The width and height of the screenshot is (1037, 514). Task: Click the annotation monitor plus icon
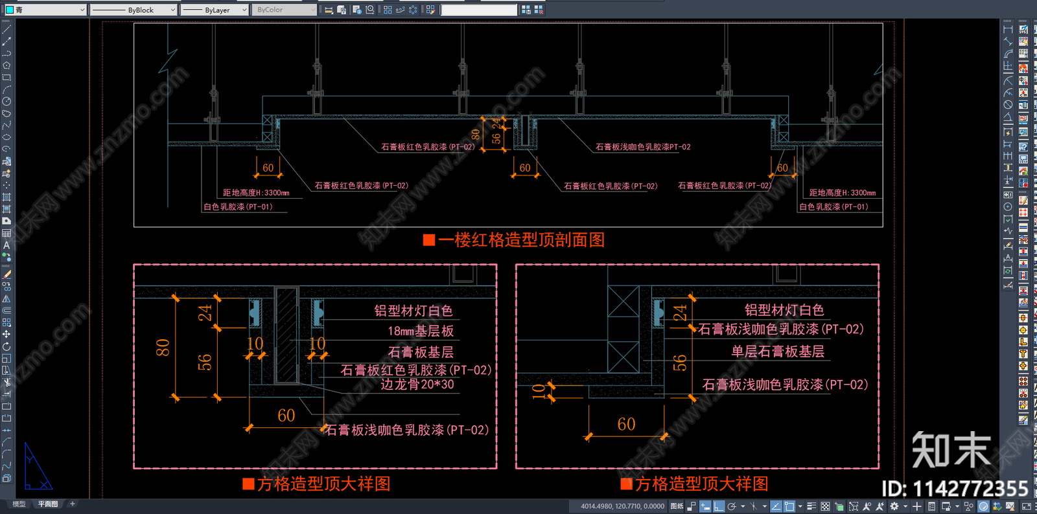pos(916,506)
